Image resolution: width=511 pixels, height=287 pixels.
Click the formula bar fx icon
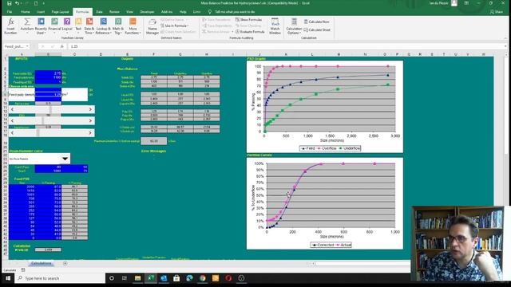62,46
